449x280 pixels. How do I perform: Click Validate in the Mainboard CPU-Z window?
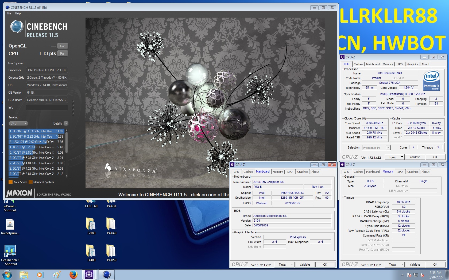point(305,265)
